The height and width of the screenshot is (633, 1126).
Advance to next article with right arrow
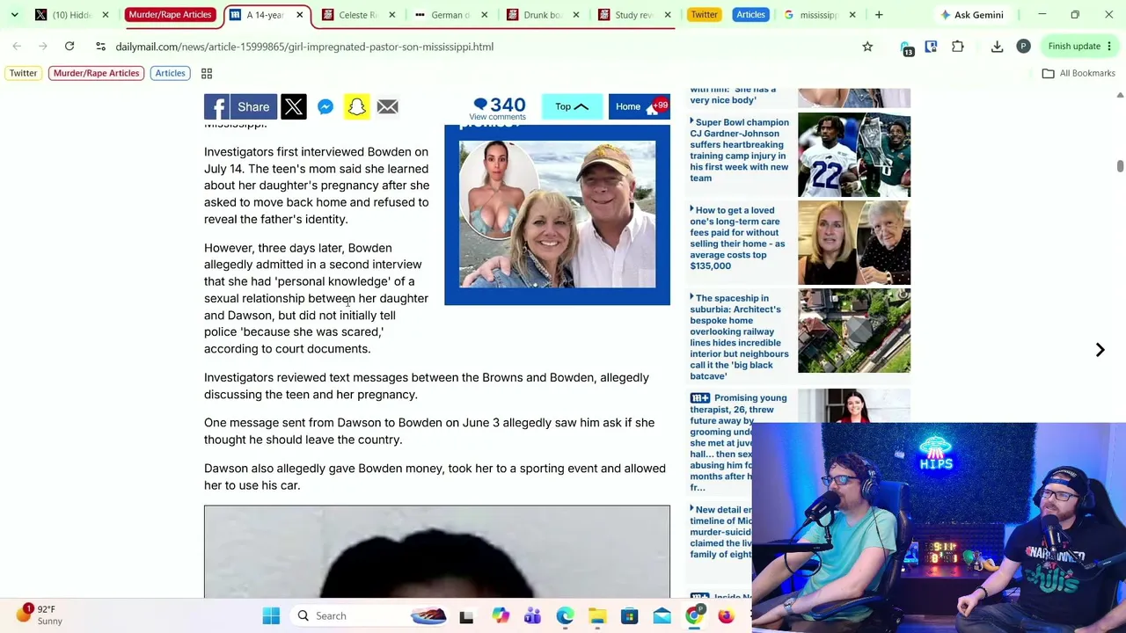coord(1100,350)
